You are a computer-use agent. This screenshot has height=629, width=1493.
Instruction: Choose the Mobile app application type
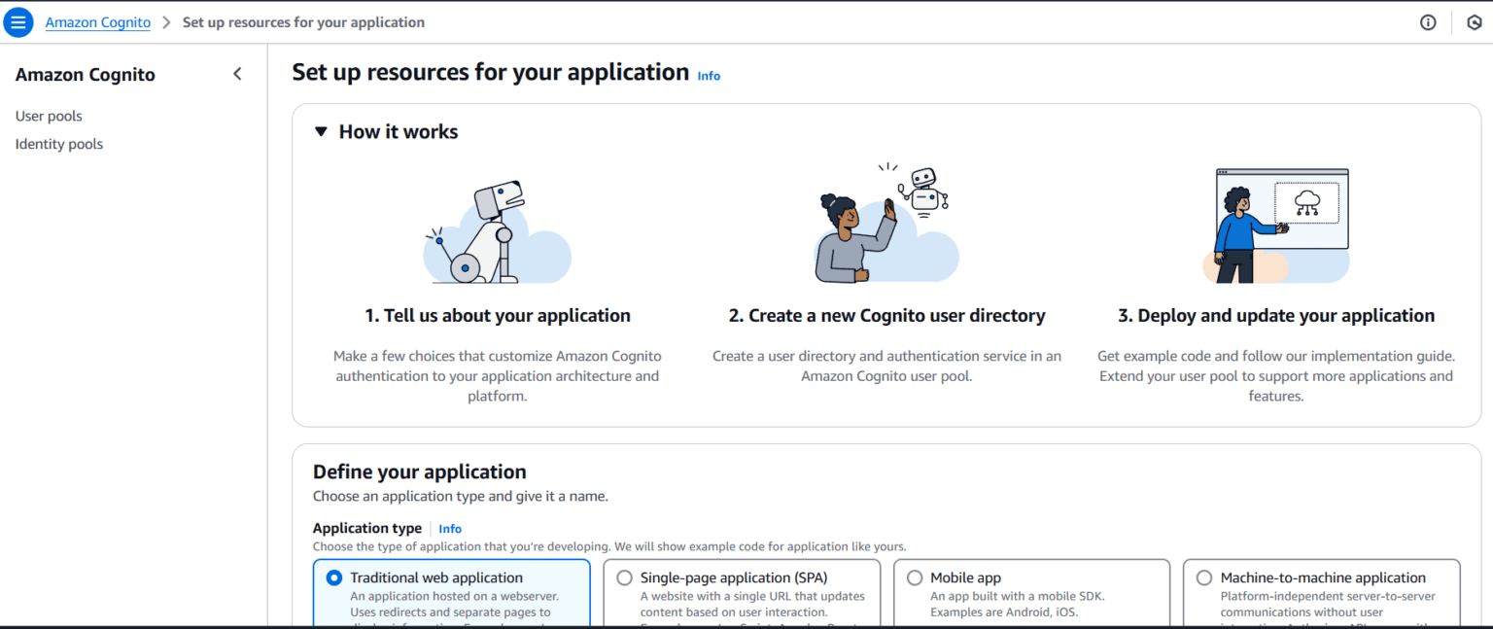pyautogui.click(x=915, y=577)
